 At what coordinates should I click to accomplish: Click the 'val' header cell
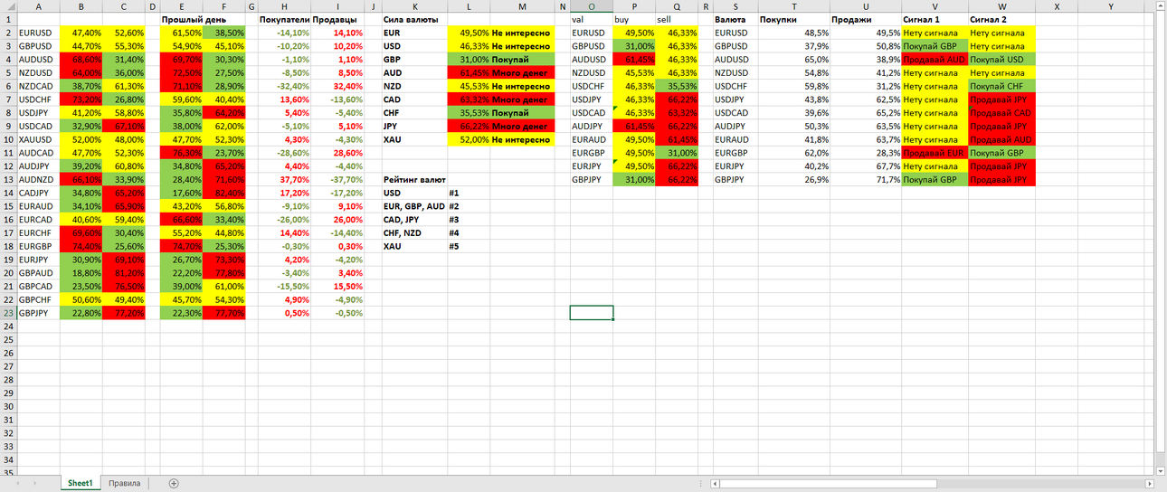(x=592, y=19)
